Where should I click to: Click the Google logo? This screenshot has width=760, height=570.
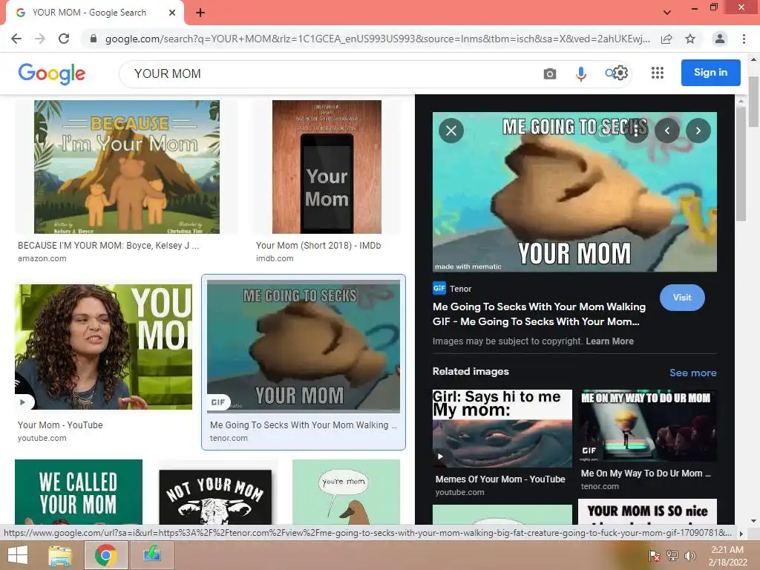coord(51,73)
